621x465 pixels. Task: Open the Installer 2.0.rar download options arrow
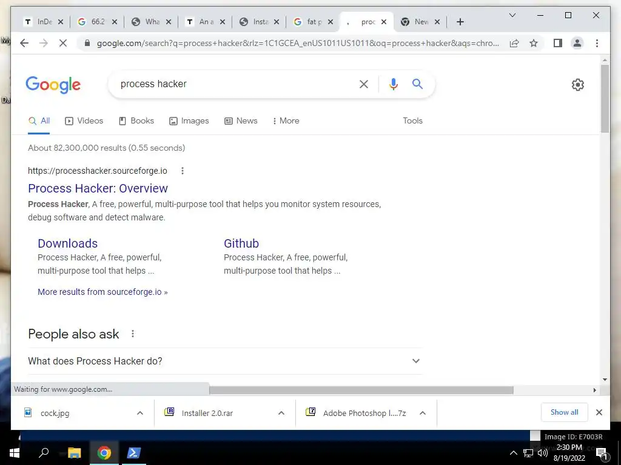(x=281, y=413)
